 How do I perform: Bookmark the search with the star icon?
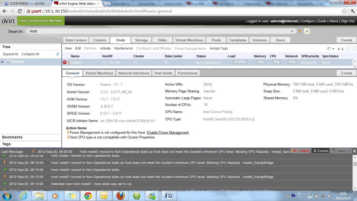pos(300,31)
